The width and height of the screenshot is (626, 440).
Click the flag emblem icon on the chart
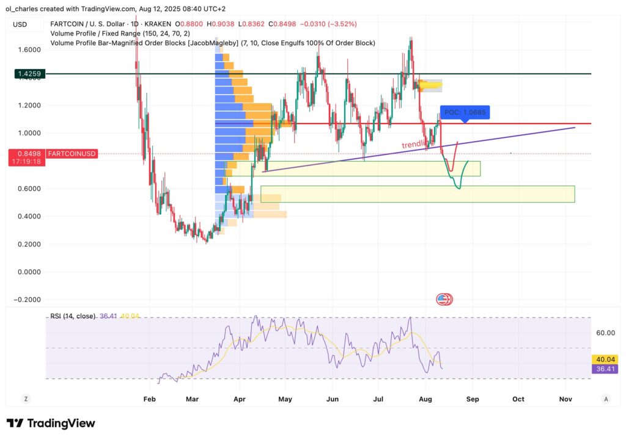(444, 298)
